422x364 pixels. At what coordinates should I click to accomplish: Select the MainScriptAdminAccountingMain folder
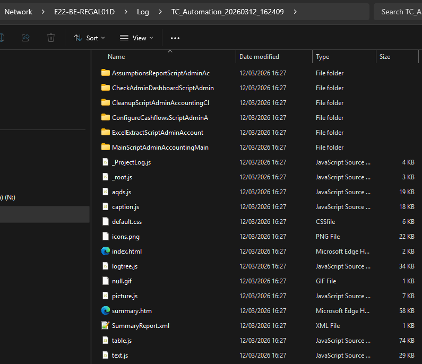160,148
